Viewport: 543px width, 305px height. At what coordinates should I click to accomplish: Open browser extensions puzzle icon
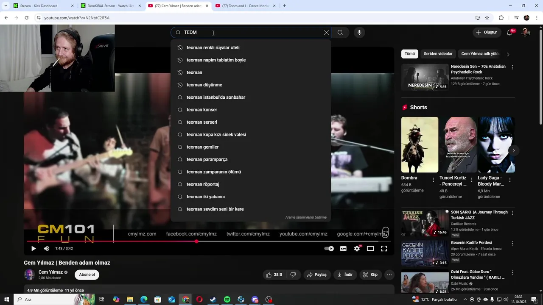click(x=501, y=18)
